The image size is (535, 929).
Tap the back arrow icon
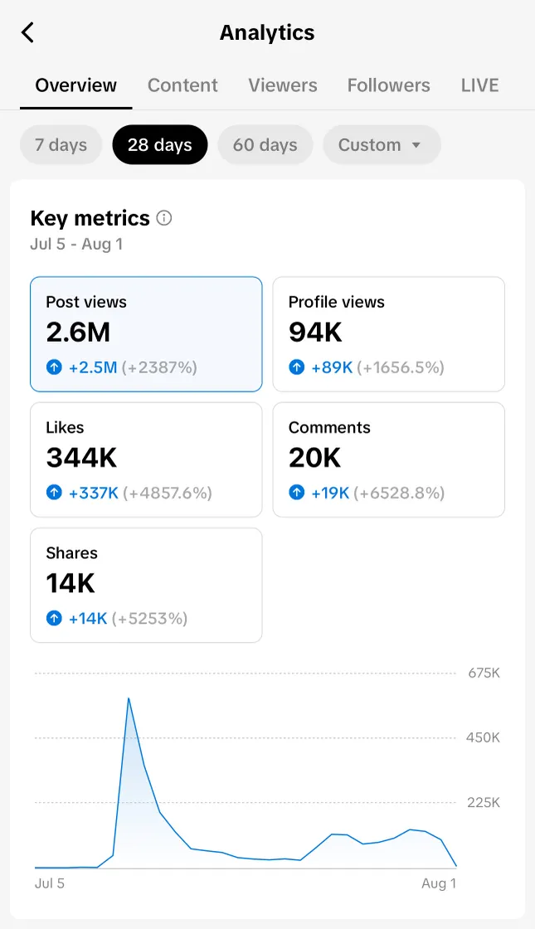pyautogui.click(x=28, y=32)
